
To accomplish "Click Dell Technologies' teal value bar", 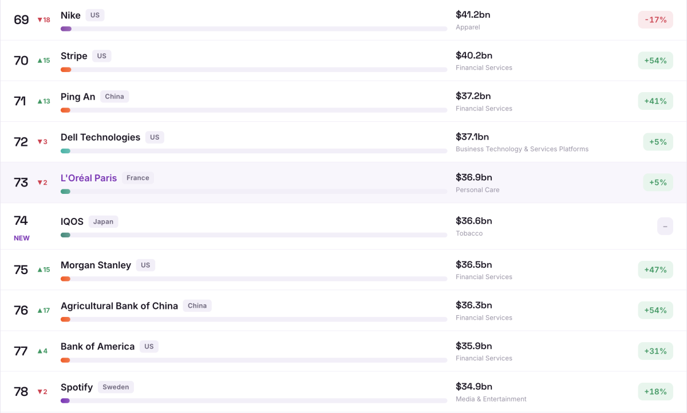I will pyautogui.click(x=65, y=151).
